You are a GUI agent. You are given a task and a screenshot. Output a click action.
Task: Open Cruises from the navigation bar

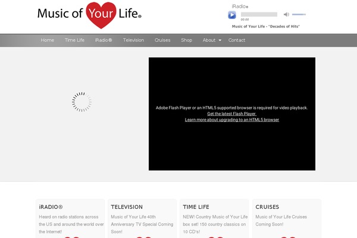click(x=162, y=40)
